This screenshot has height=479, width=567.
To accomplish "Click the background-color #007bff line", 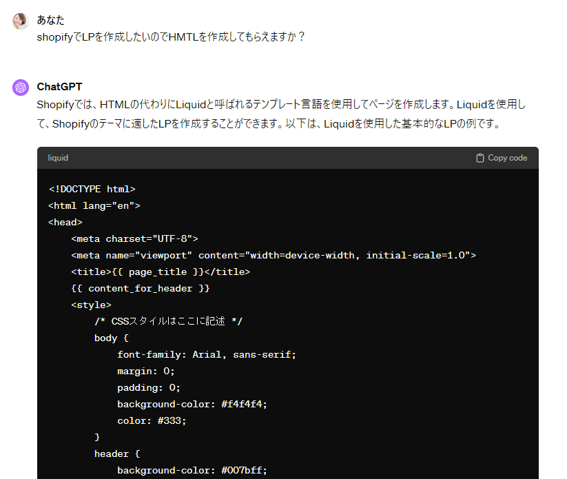I will pyautogui.click(x=192, y=471).
